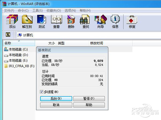
Task: Open the Help (帮助) menu
Action: [x=85, y=10]
